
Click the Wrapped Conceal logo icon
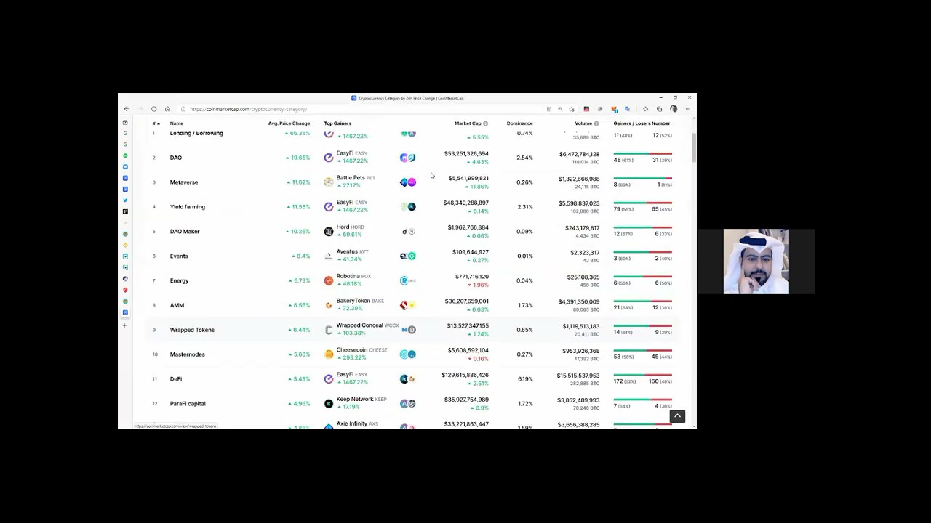point(329,330)
